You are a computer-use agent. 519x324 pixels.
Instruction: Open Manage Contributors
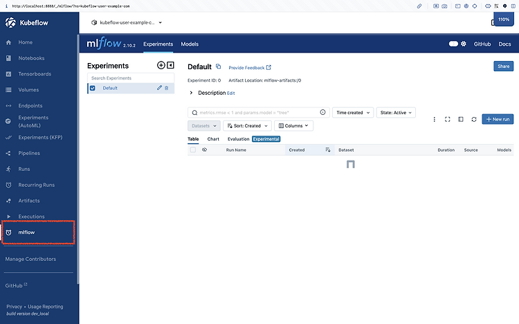(x=30, y=259)
